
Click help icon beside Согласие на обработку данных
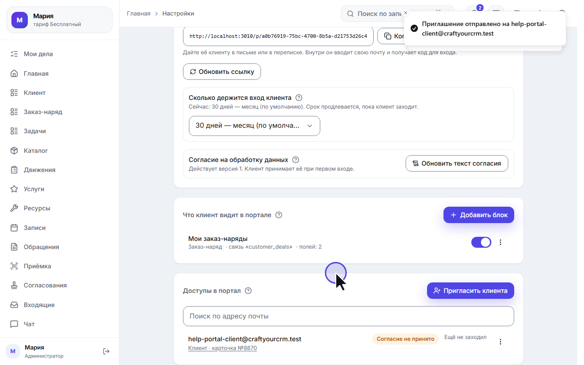[x=296, y=160]
